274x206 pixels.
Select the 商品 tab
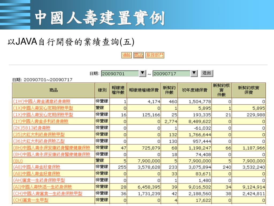coord(139,55)
